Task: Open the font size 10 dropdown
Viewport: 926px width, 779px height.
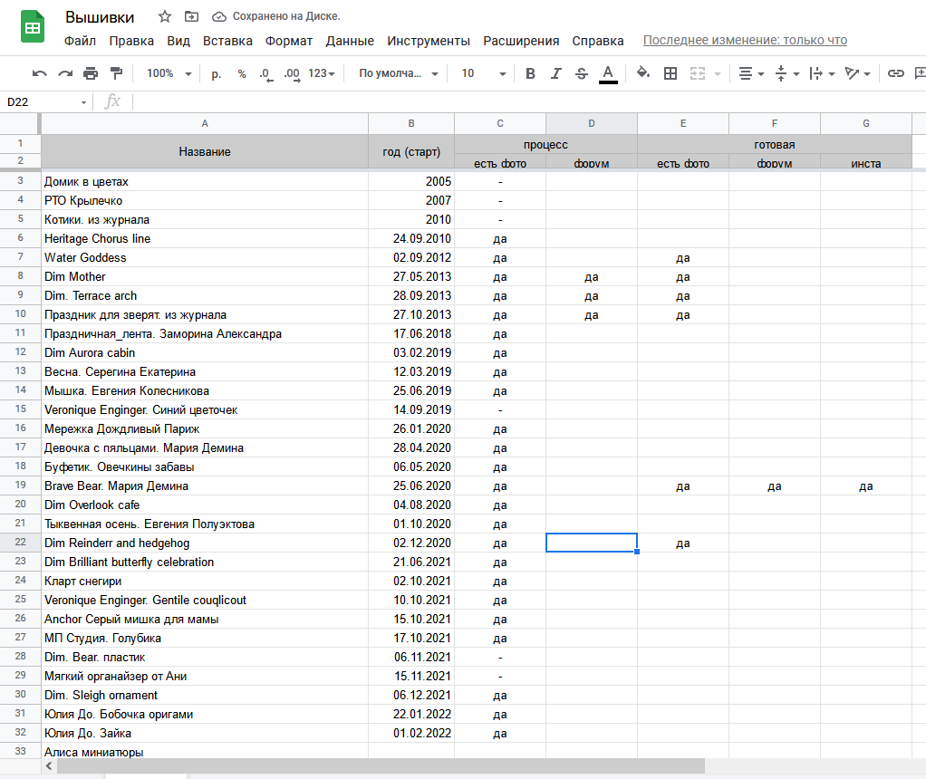Action: click(483, 73)
